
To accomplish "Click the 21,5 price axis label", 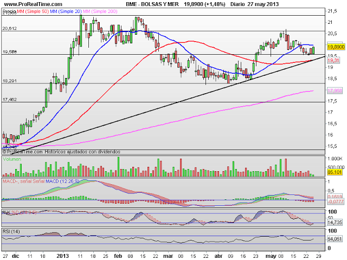I will tap(332, 11).
